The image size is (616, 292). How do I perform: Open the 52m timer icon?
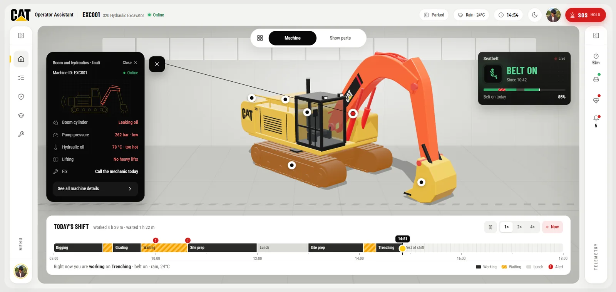(596, 59)
